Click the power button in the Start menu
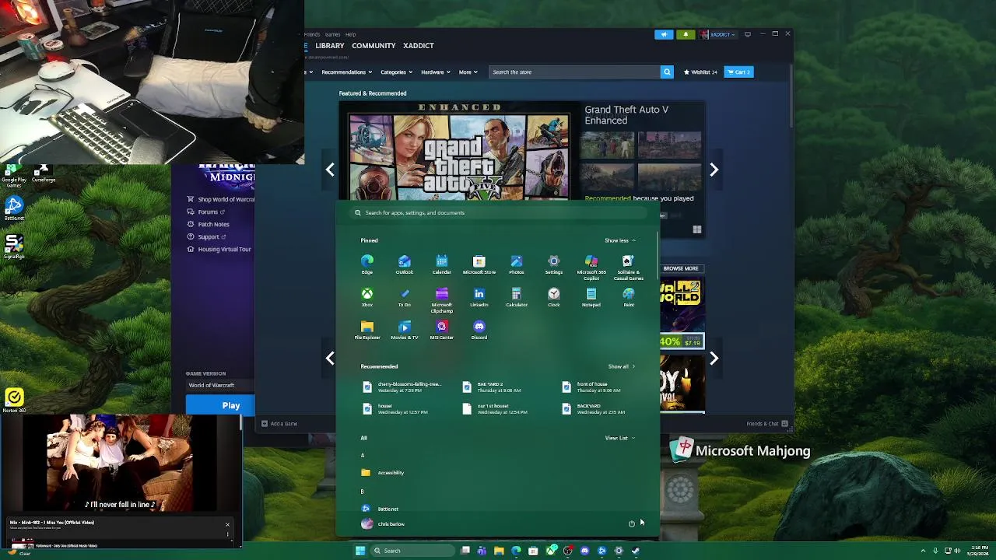Screen dimensions: 996x560 (632, 523)
